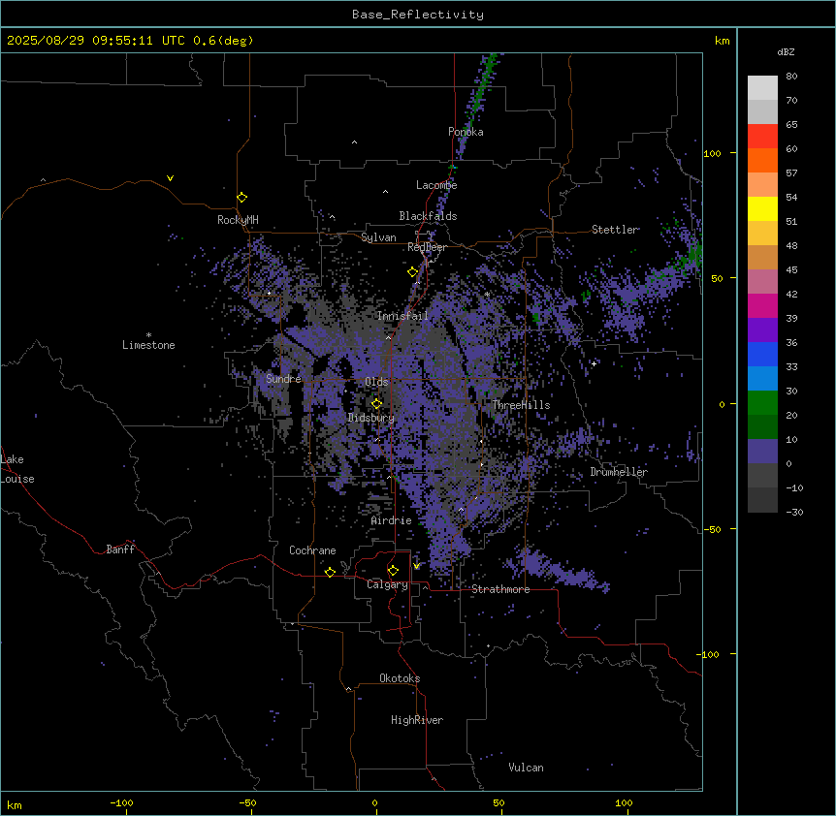Click the magenta 42 dBZ legend swatch
The image size is (836, 816).
[762, 305]
